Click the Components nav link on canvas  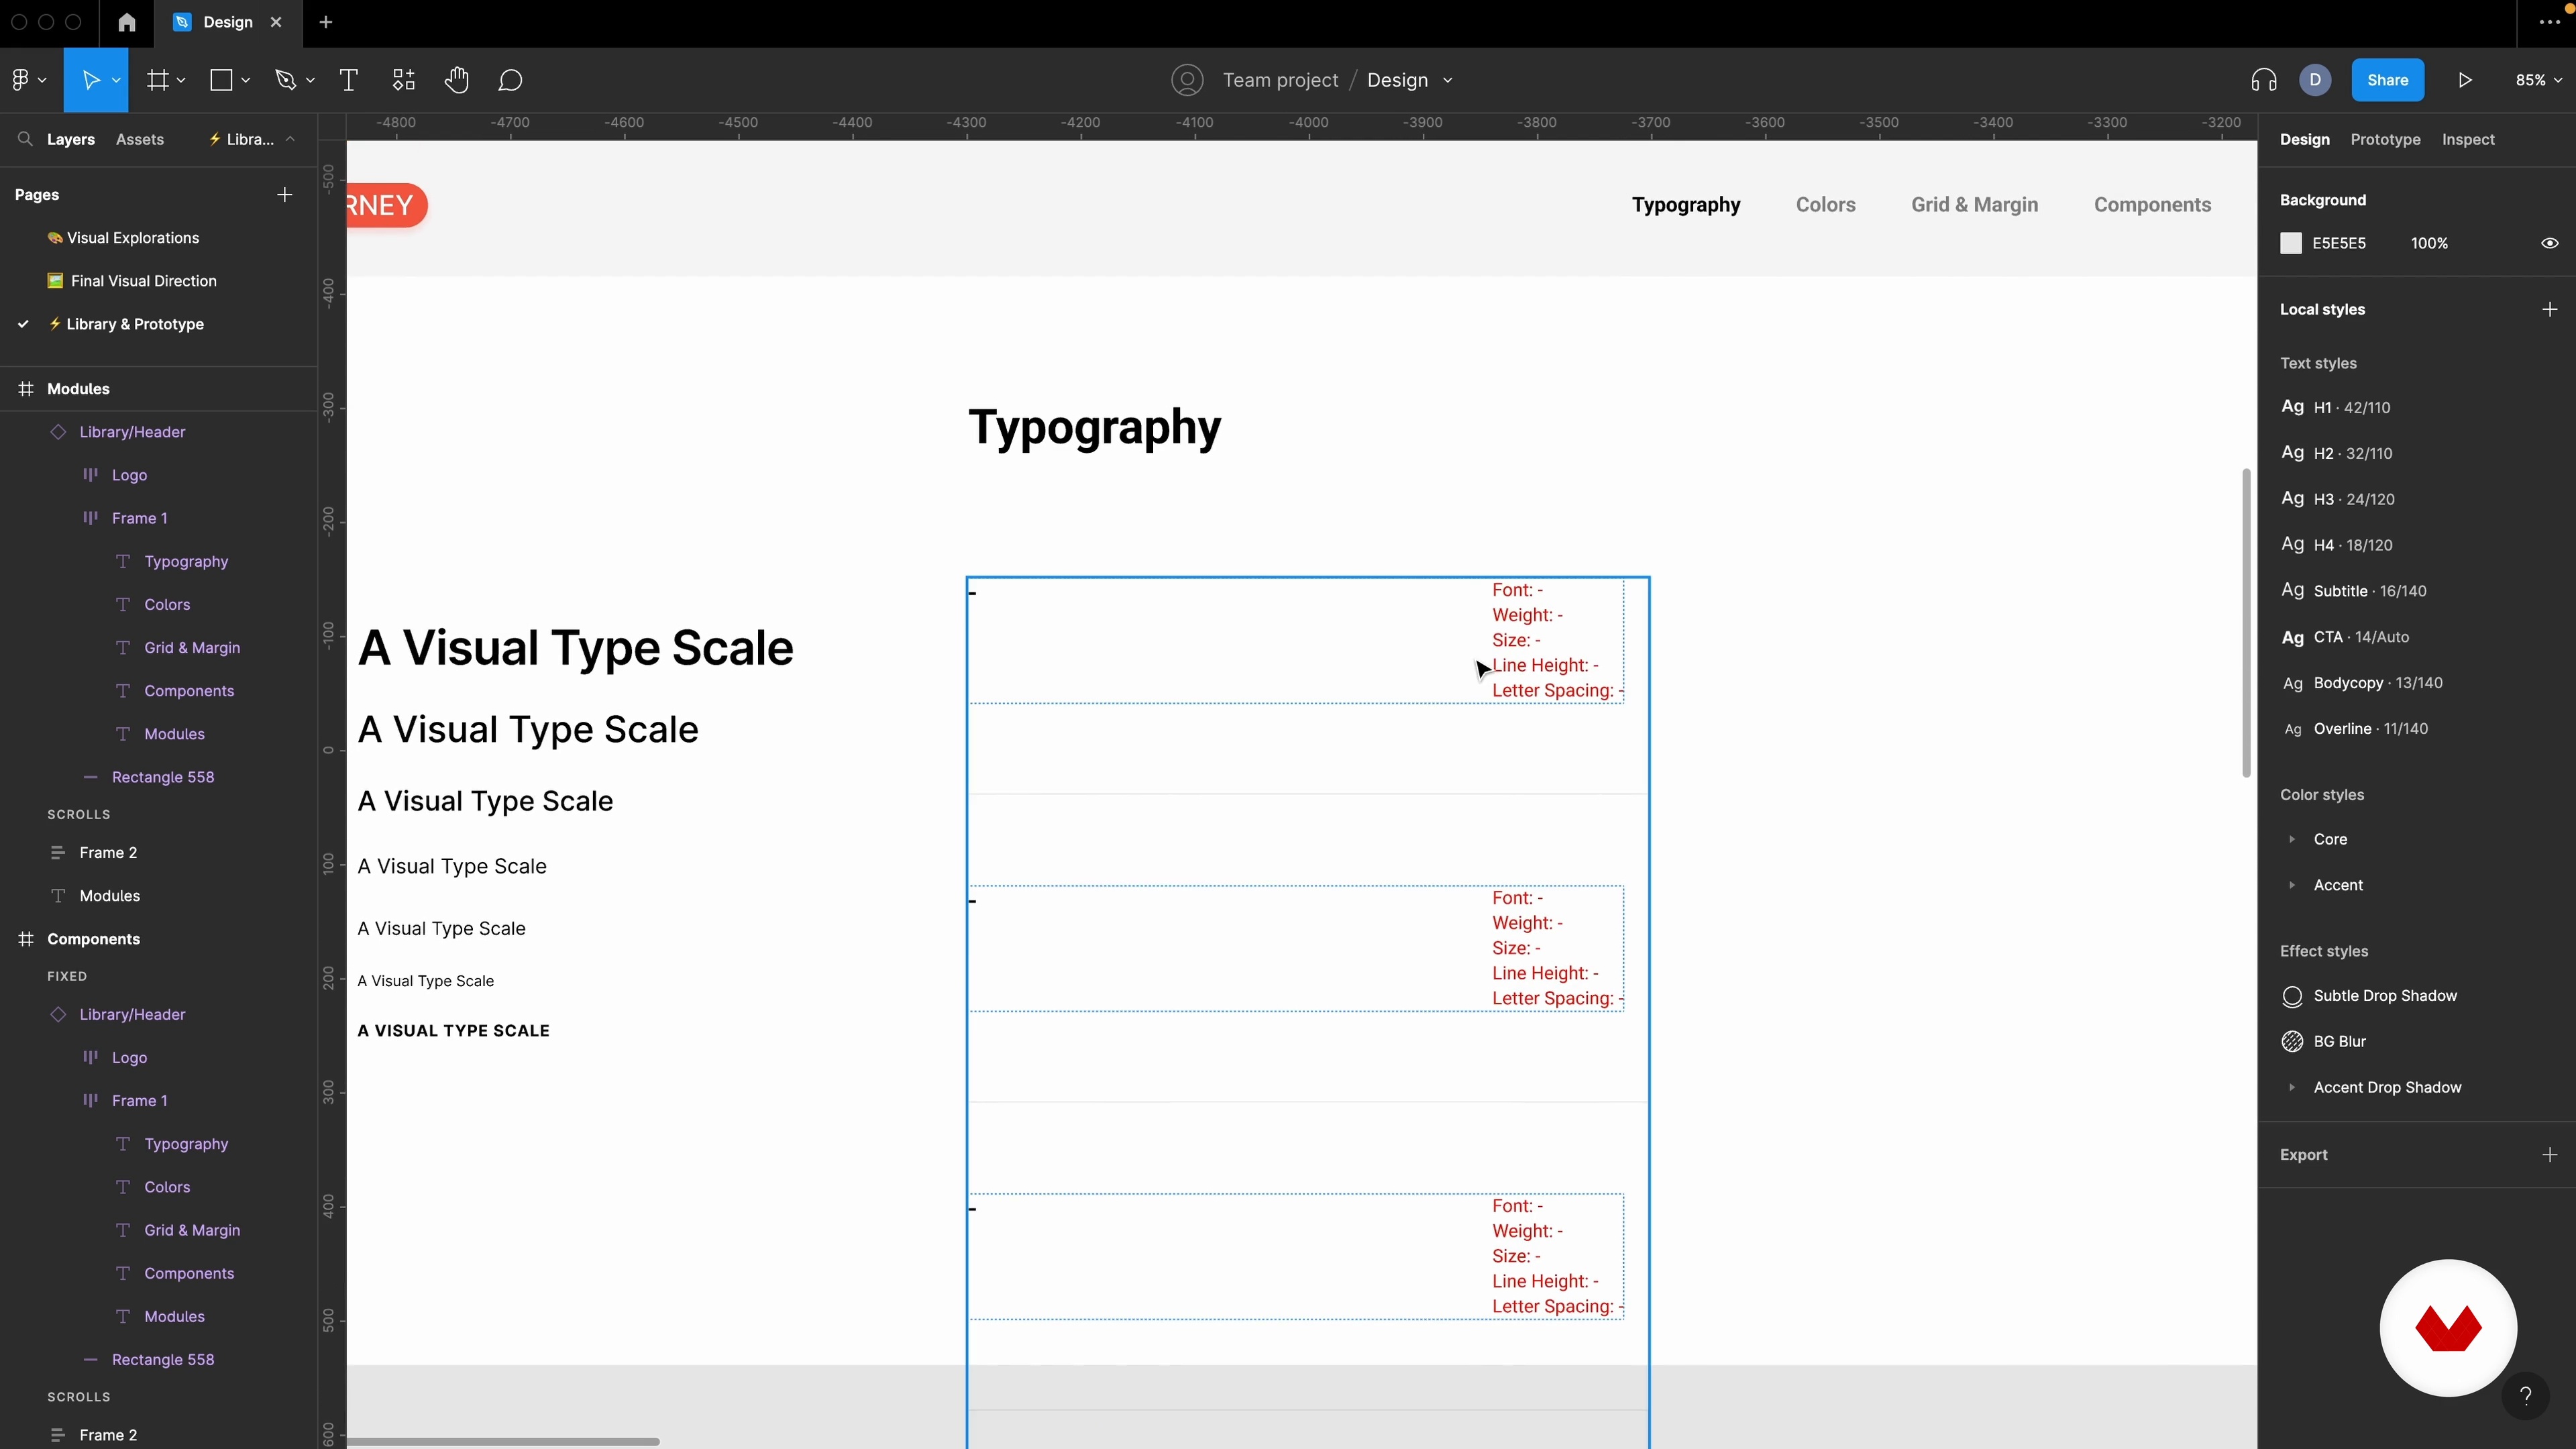point(2152,204)
